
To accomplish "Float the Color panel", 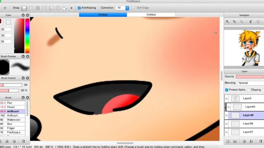I will point(23,15).
